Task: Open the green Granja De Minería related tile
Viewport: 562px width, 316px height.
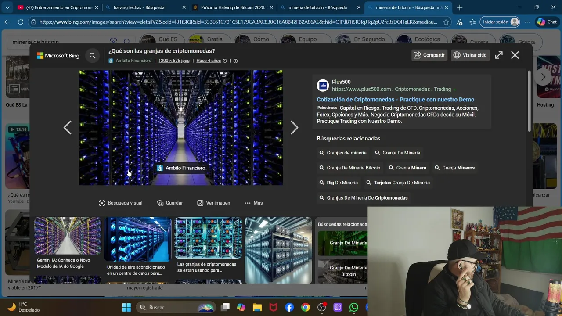Action: pos(343,243)
